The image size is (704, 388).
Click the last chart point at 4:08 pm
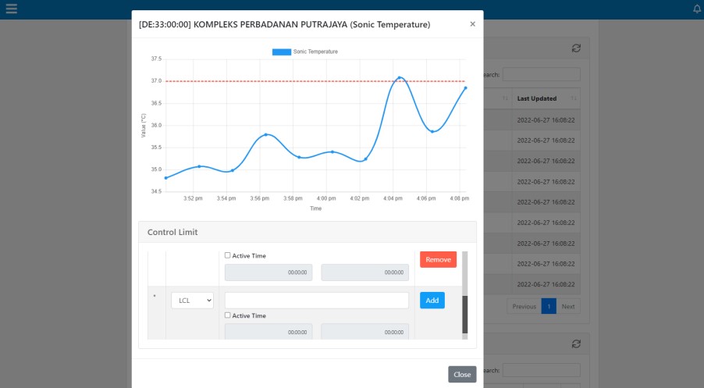pyautogui.click(x=466, y=88)
